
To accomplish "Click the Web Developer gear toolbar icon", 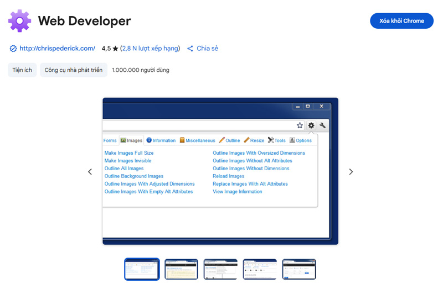I will coord(311,125).
